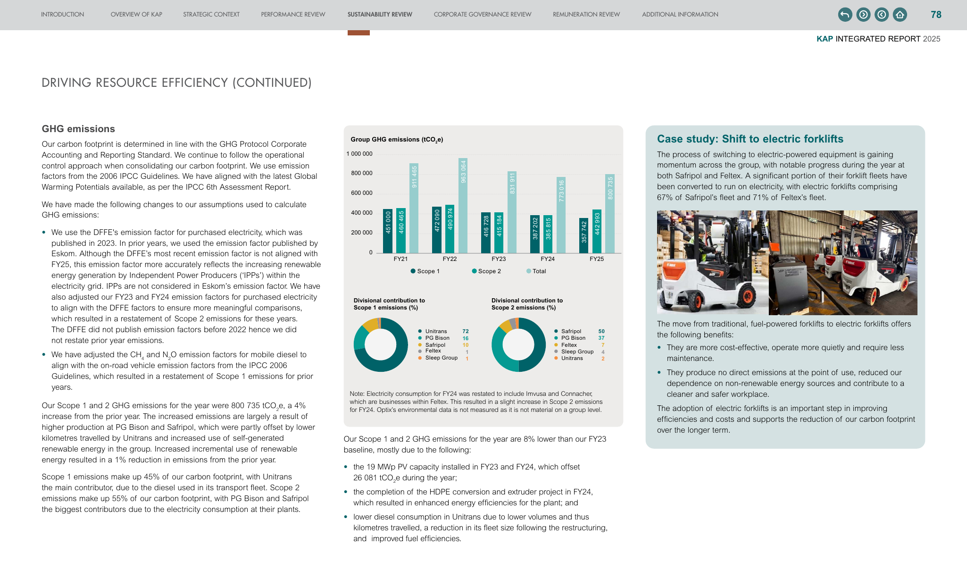Go to the Remuneration Review tab
The image size is (967, 578).
(x=586, y=15)
